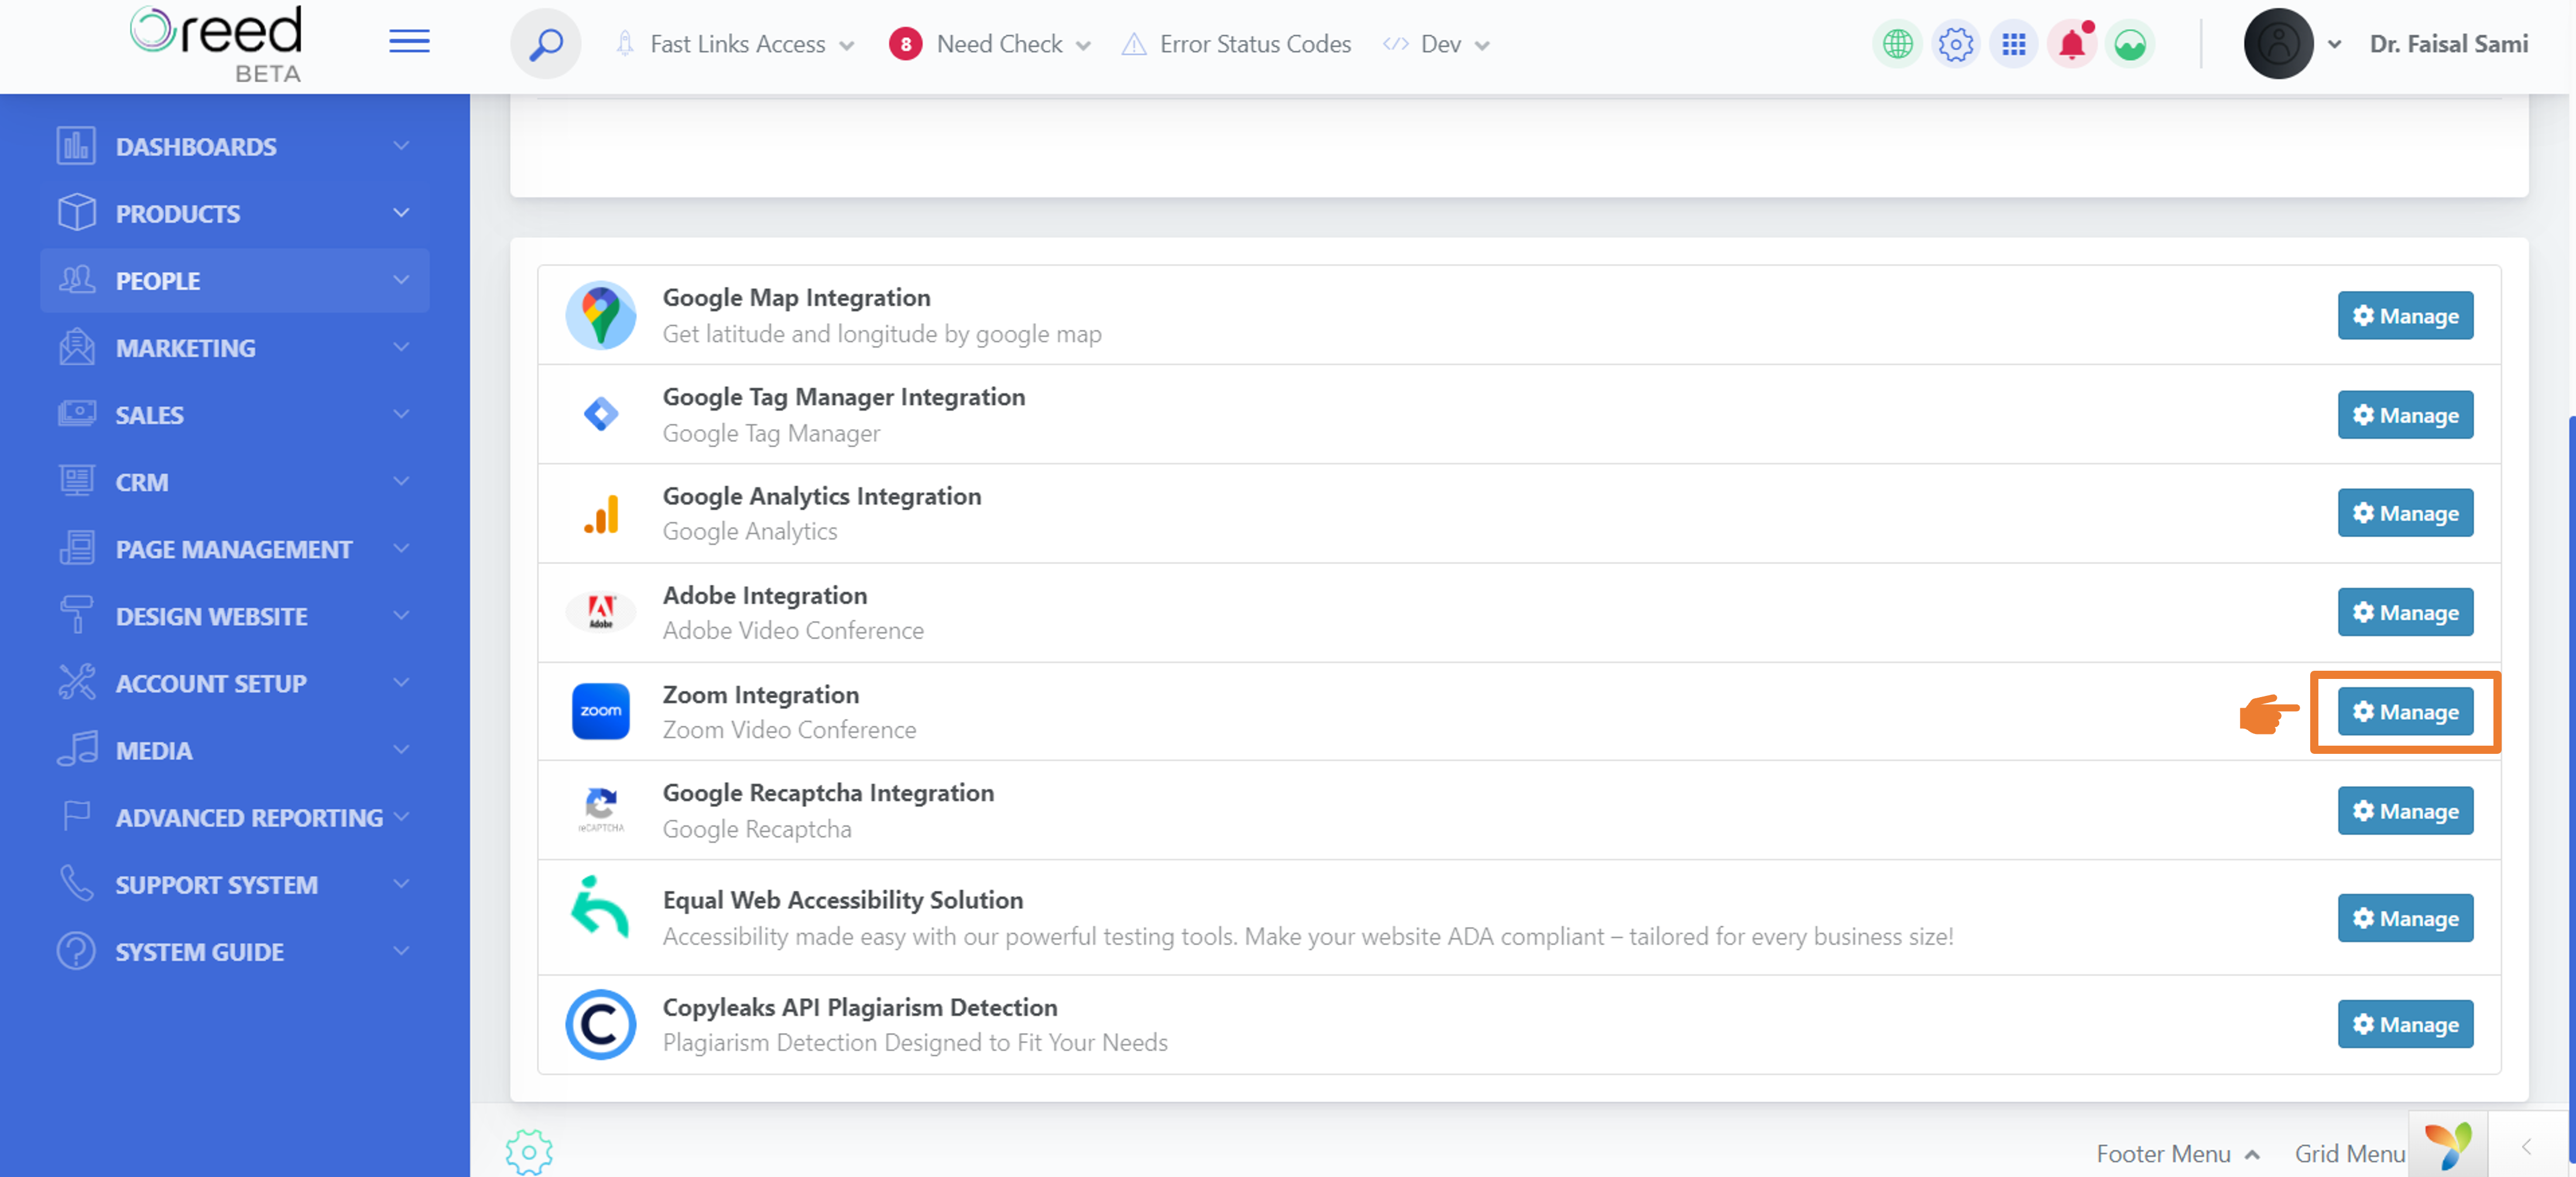This screenshot has height=1177, width=2576.
Task: Click the Marketing envelope icon in sidebar
Action: point(76,347)
